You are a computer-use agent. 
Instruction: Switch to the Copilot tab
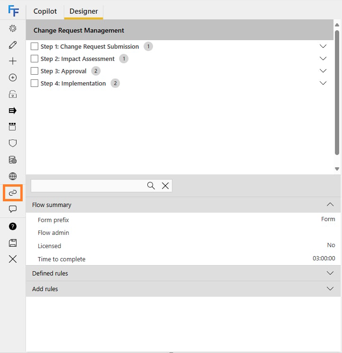tap(45, 11)
